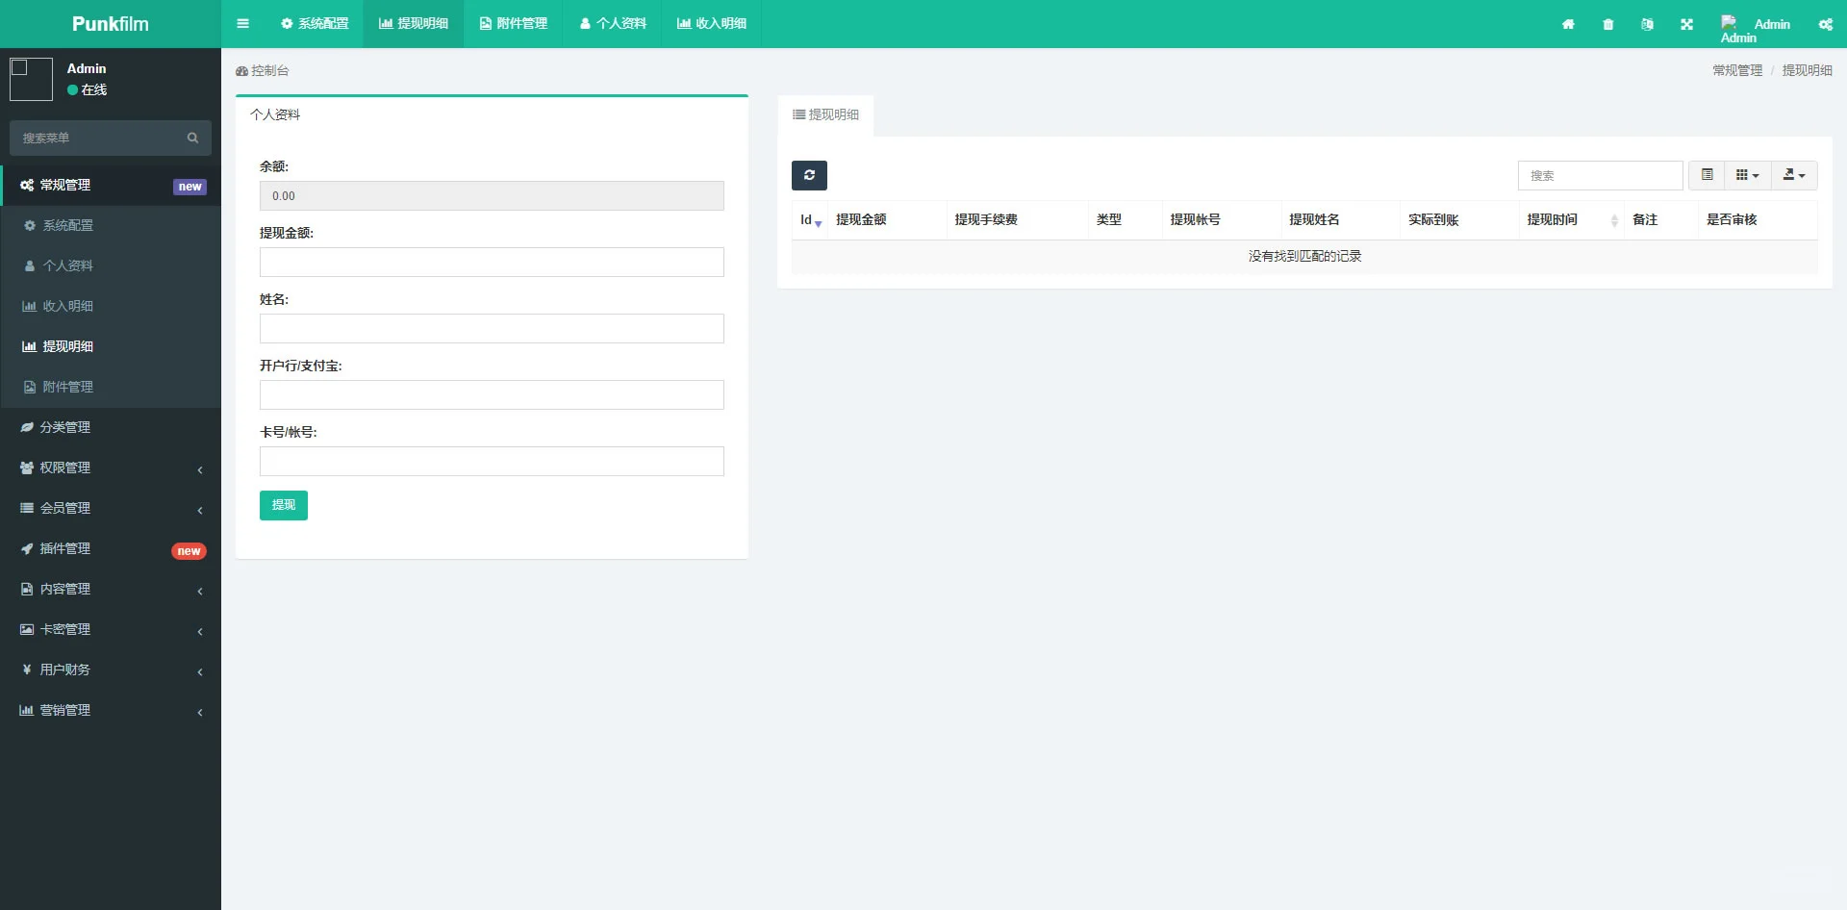The width and height of the screenshot is (1847, 910).
Task: Open 提现明细 in sidebar
Action: tap(111, 346)
